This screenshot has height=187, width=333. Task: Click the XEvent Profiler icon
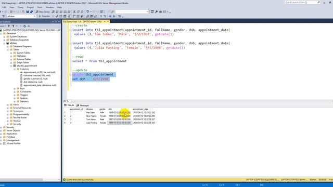pyautogui.click(x=4, y=143)
